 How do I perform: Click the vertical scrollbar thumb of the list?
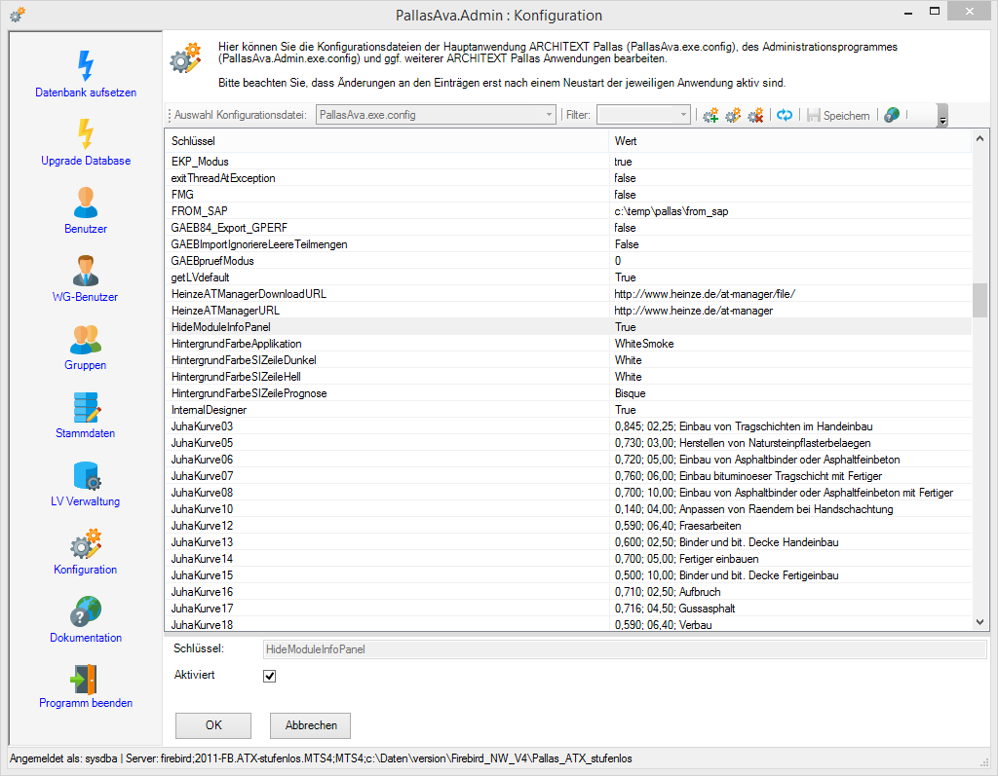[x=979, y=300]
